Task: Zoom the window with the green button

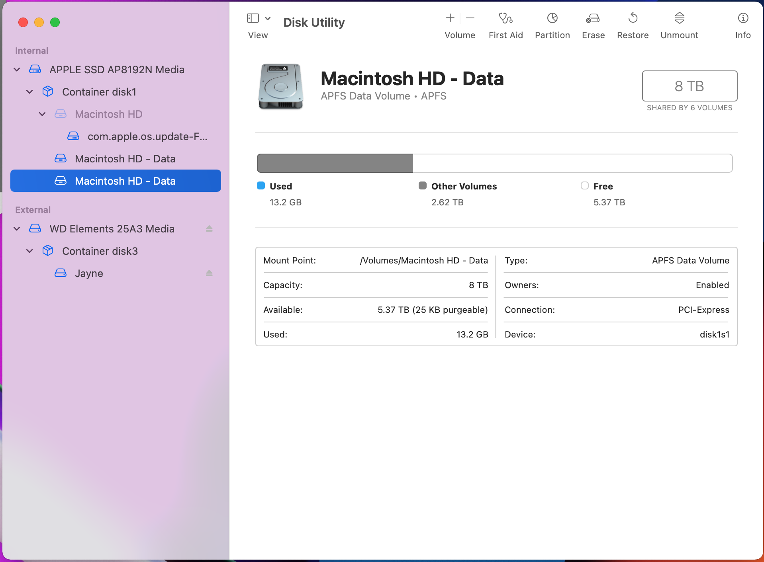Action: (55, 22)
